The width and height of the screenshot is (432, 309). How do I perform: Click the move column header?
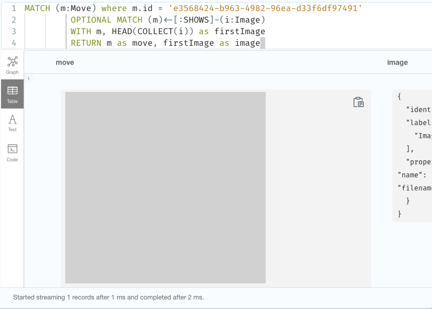pos(65,63)
